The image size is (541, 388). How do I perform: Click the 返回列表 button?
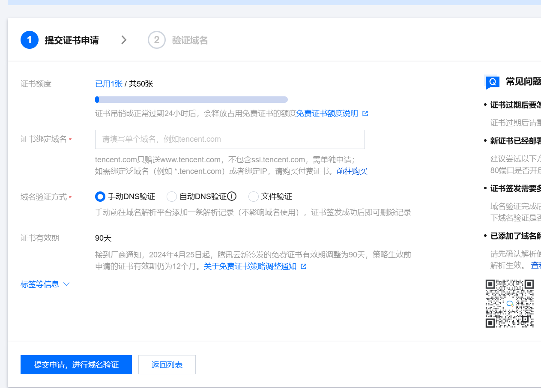pyautogui.click(x=167, y=365)
